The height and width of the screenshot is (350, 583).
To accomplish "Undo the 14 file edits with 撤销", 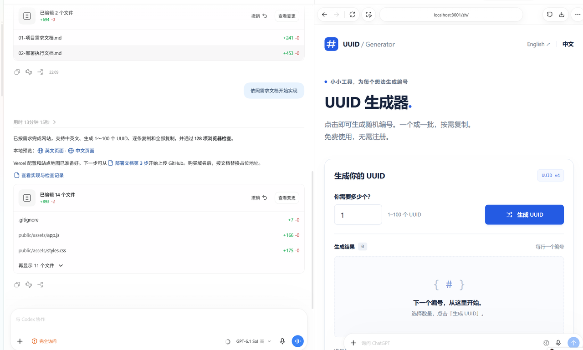I will coord(259,198).
